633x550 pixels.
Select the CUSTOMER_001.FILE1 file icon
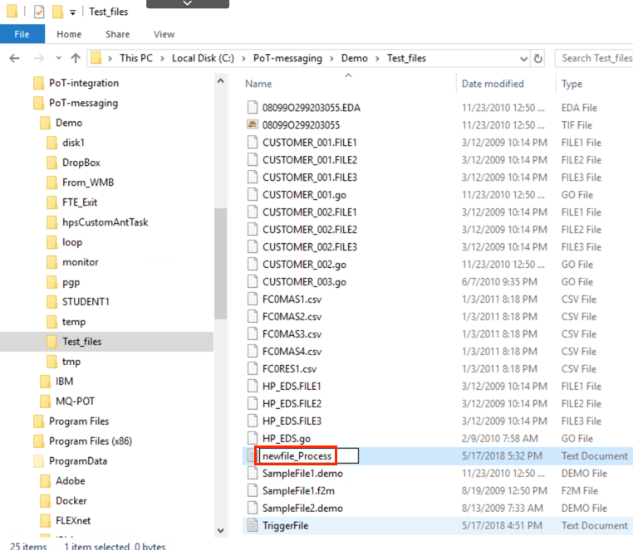point(253,143)
